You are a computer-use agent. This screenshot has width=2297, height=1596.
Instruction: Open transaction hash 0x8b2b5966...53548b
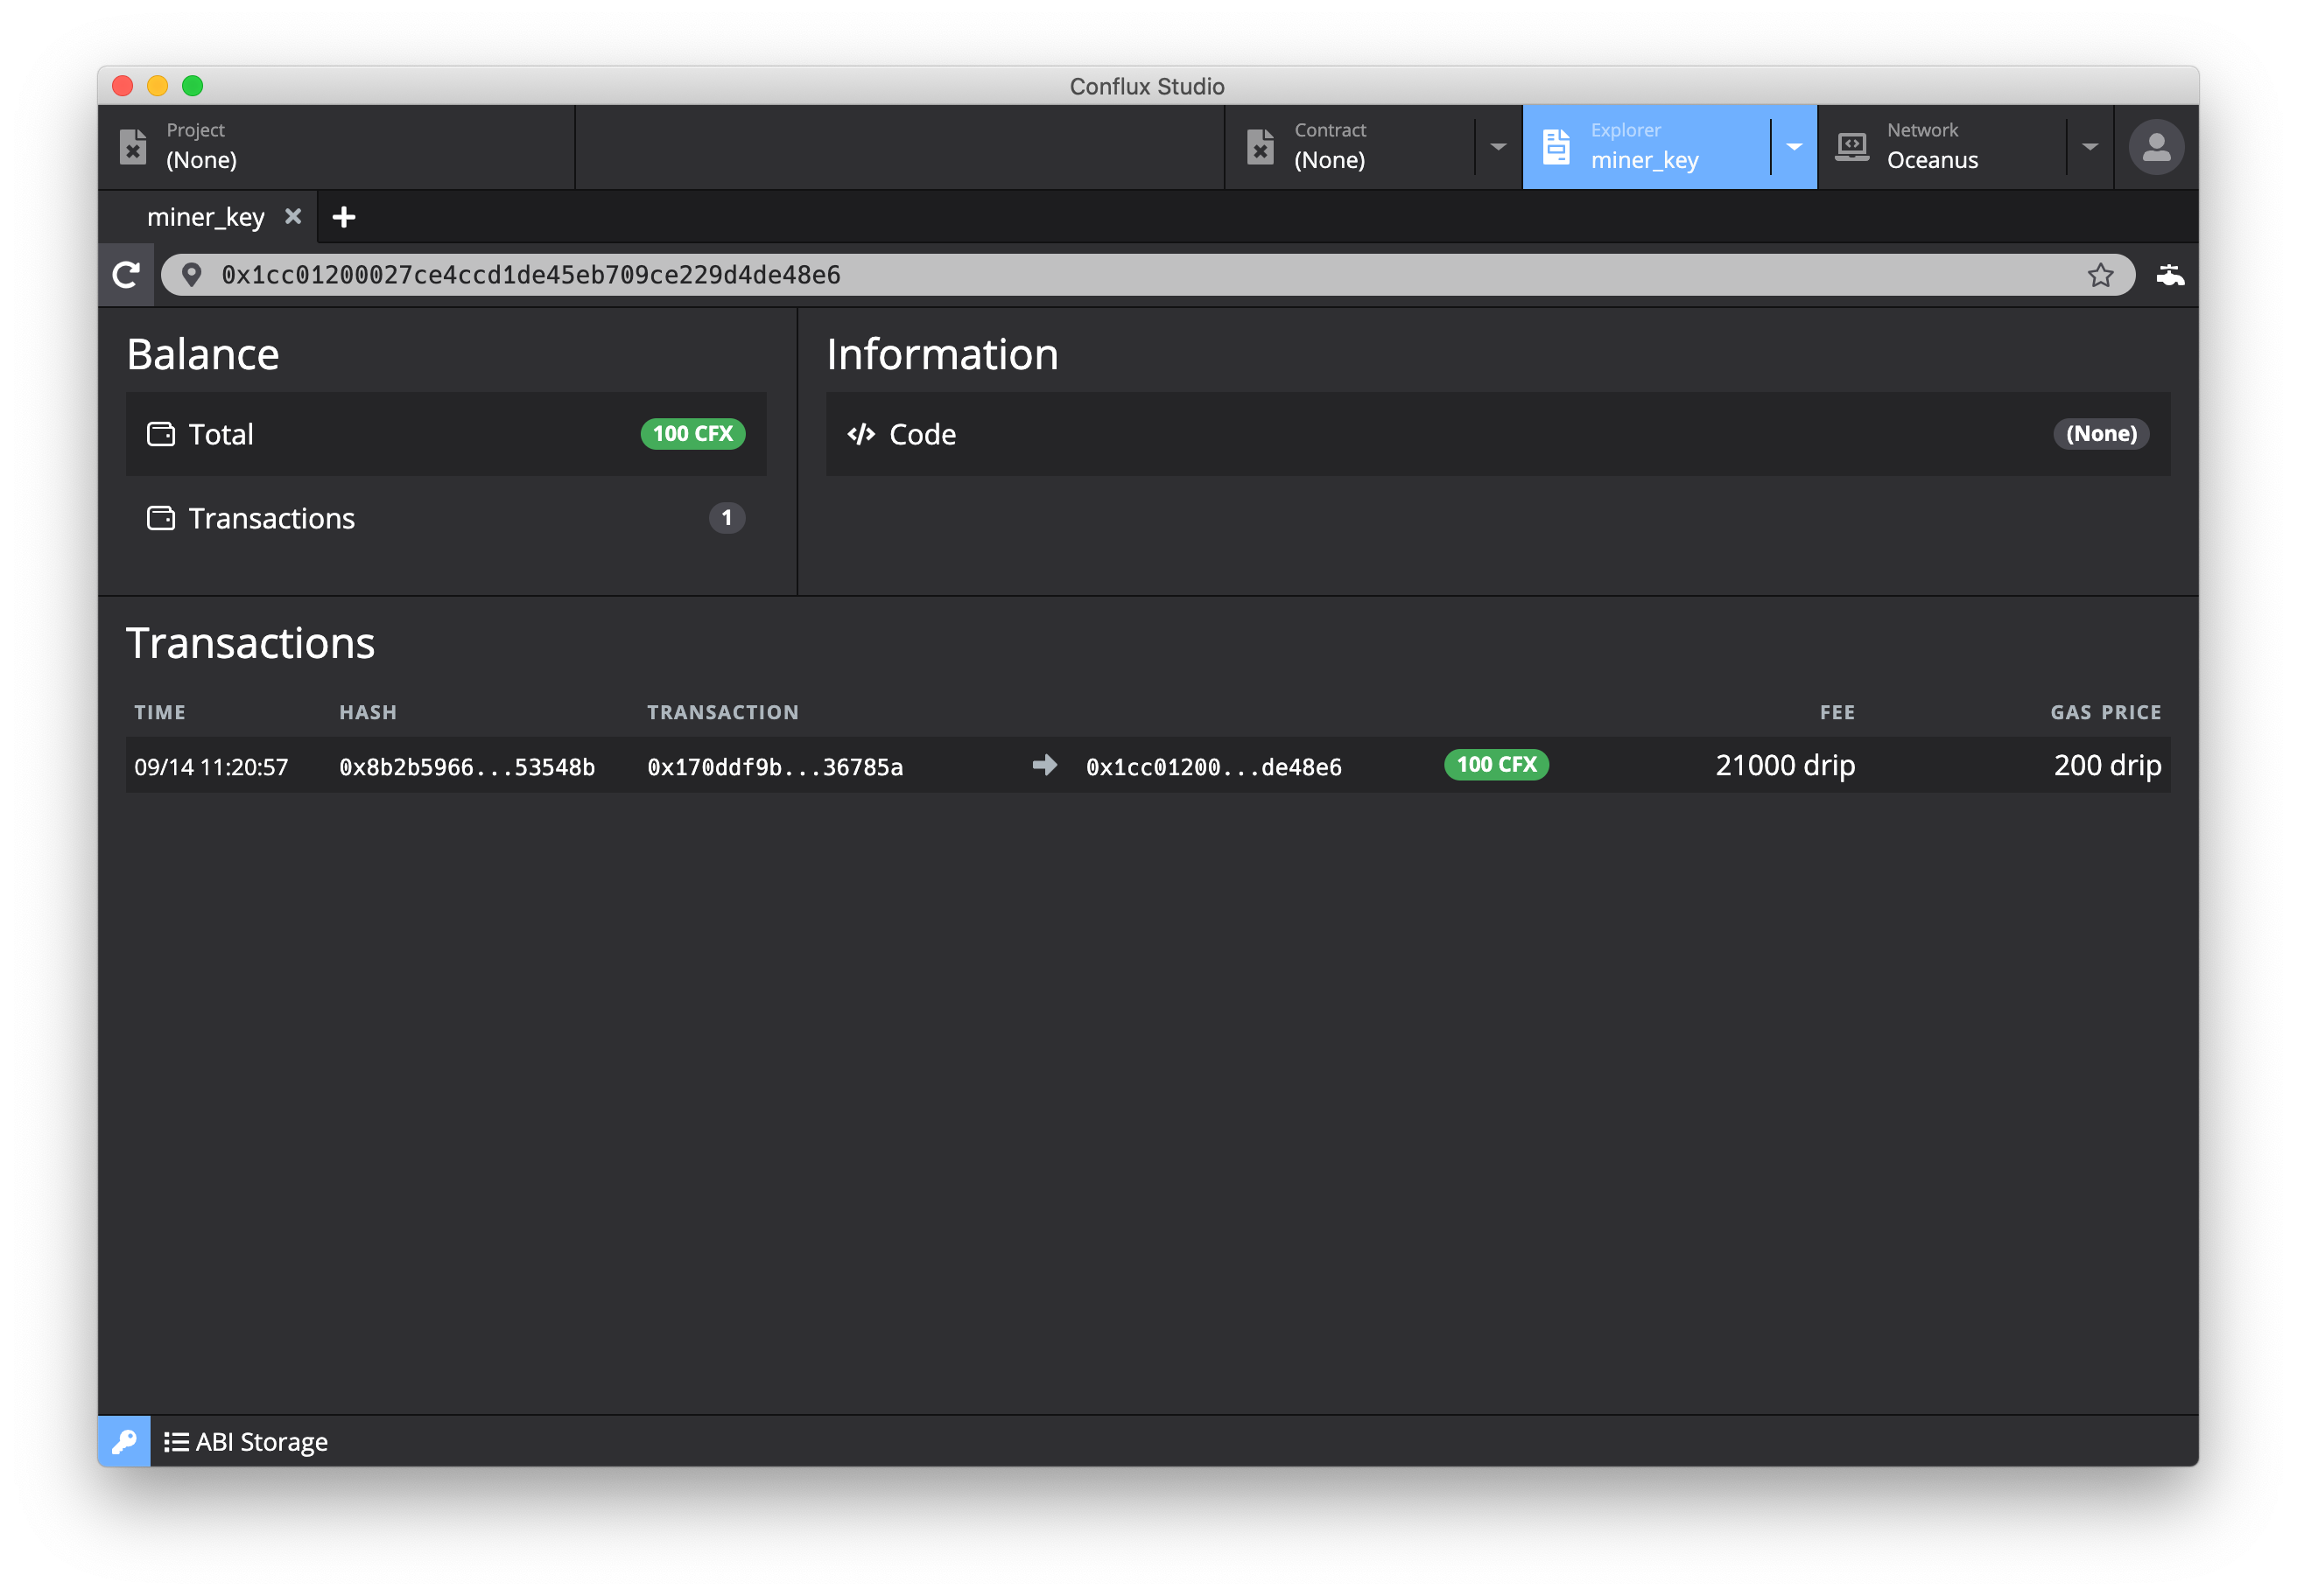[467, 767]
